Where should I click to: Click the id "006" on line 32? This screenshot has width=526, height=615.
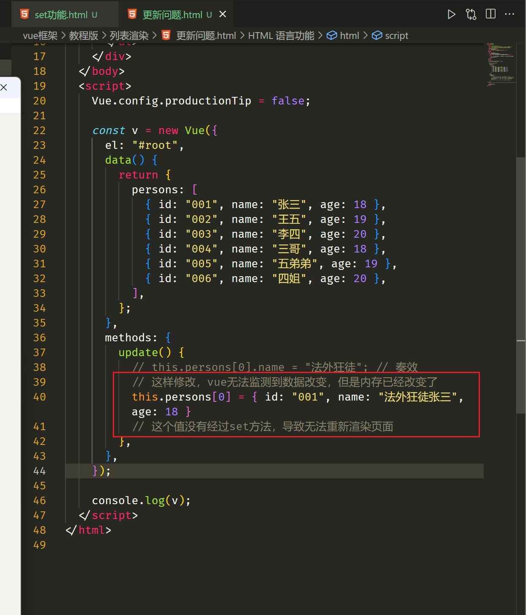tap(202, 278)
